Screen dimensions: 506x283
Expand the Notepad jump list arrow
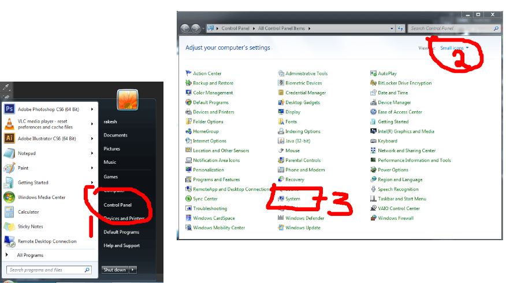[x=92, y=153]
